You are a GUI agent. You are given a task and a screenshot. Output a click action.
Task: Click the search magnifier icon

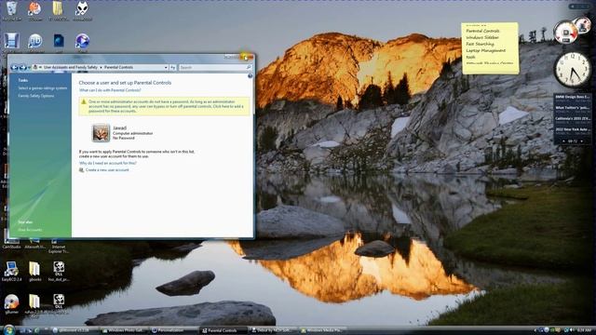click(249, 67)
